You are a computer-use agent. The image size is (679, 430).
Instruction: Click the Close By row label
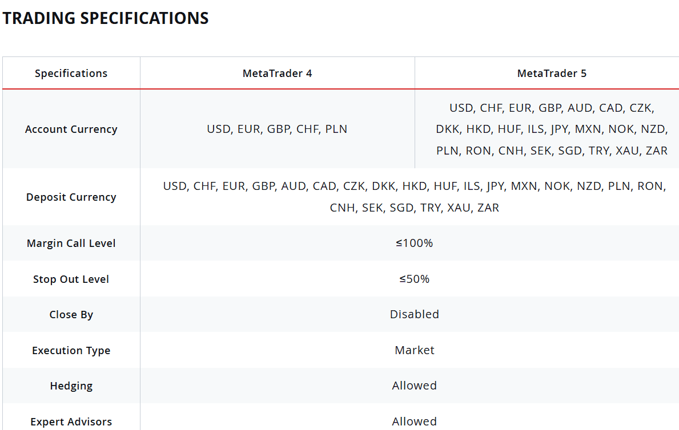(x=71, y=314)
